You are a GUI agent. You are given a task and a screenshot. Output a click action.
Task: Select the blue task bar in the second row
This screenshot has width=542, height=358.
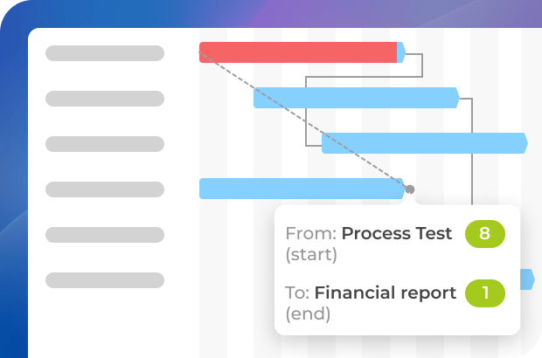click(x=356, y=98)
